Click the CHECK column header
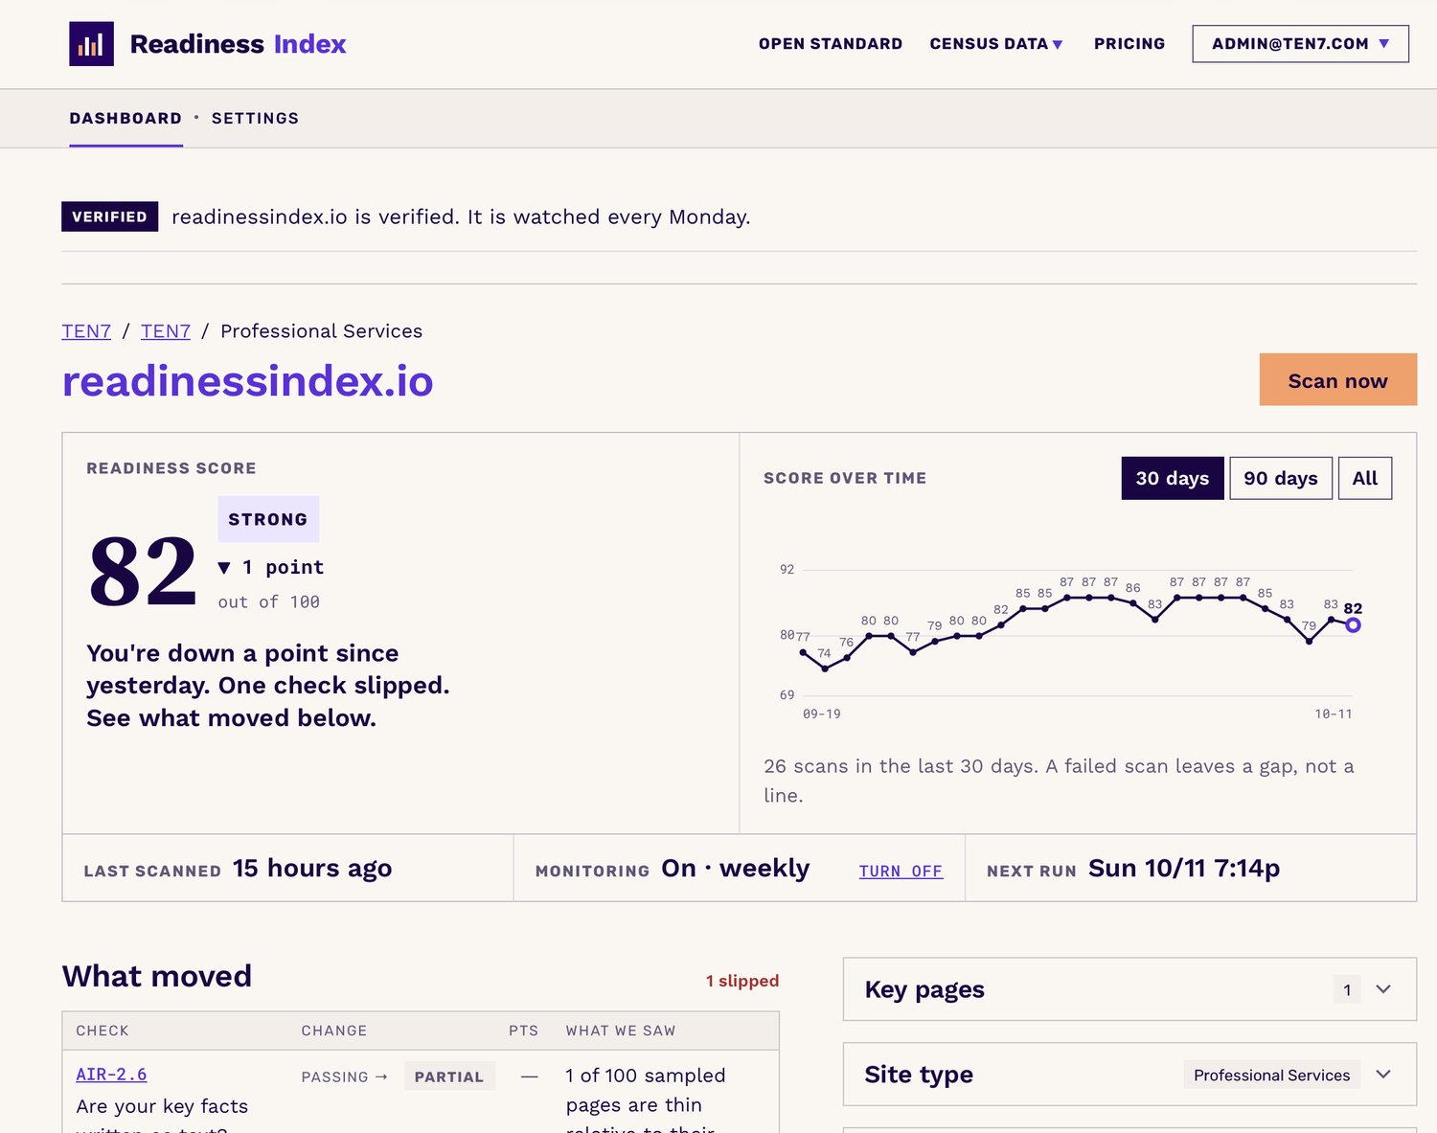Viewport: 1437px width, 1133px height. (x=103, y=1031)
